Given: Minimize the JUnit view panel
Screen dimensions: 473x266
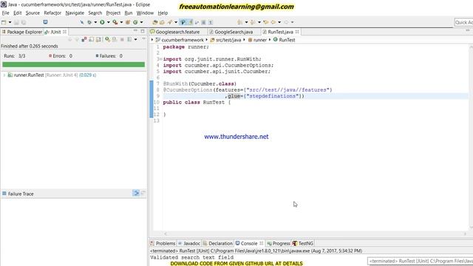Looking at the screenshot, I should 135,31.
